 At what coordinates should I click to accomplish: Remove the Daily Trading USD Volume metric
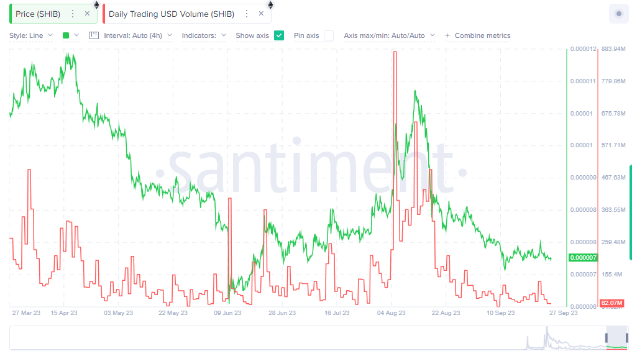(x=261, y=14)
